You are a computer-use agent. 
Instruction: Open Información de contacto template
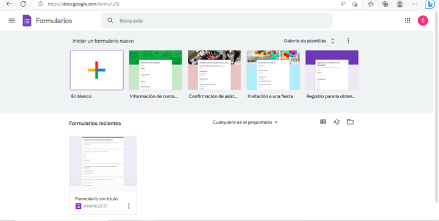coord(155,70)
